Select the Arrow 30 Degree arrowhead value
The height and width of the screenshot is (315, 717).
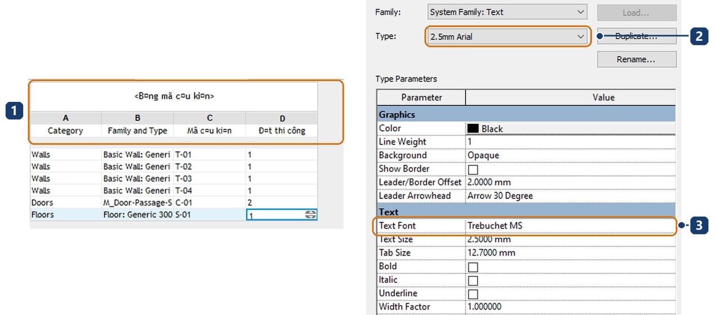[570, 196]
